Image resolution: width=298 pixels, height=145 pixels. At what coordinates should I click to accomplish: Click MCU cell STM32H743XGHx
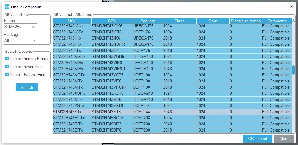point(72,93)
